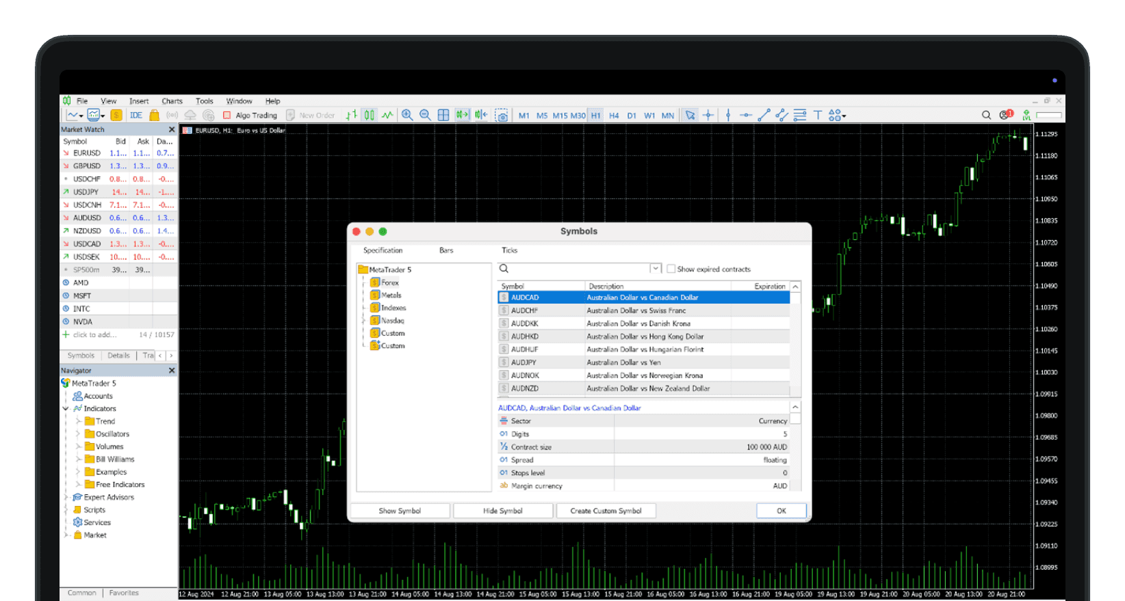
Task: Close the Market Watch panel
Action: [x=172, y=129]
